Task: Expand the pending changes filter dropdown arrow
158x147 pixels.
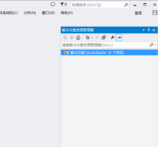Action: point(92,38)
